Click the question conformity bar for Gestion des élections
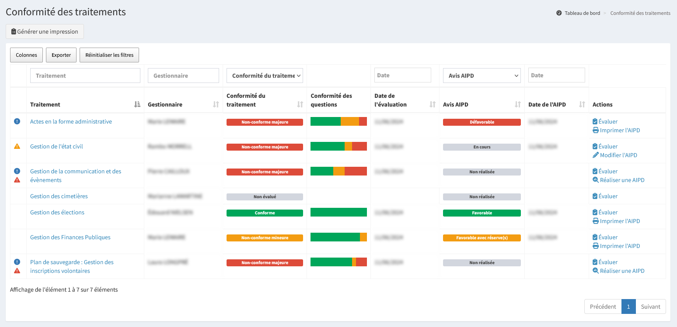Image resolution: width=677 pixels, height=327 pixels. point(338,212)
